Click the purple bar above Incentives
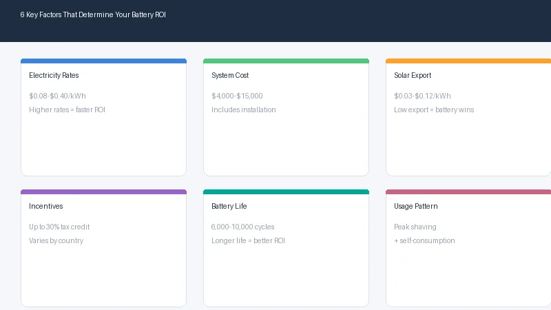Image resolution: width=551 pixels, height=310 pixels. click(104, 192)
